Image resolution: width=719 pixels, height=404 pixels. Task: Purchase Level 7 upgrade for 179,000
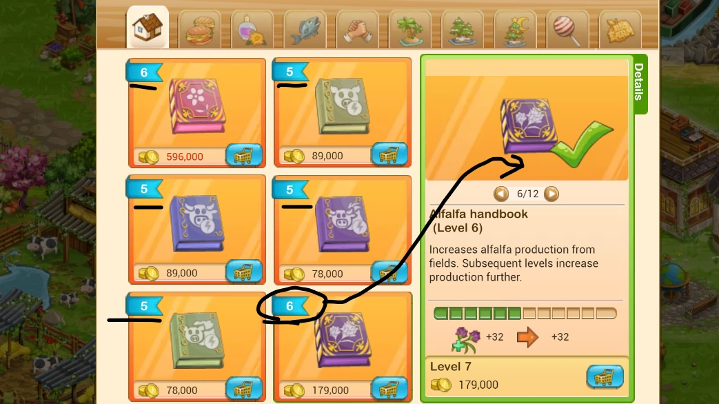click(605, 377)
